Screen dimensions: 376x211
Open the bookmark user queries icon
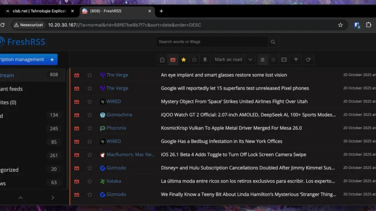click(x=205, y=59)
